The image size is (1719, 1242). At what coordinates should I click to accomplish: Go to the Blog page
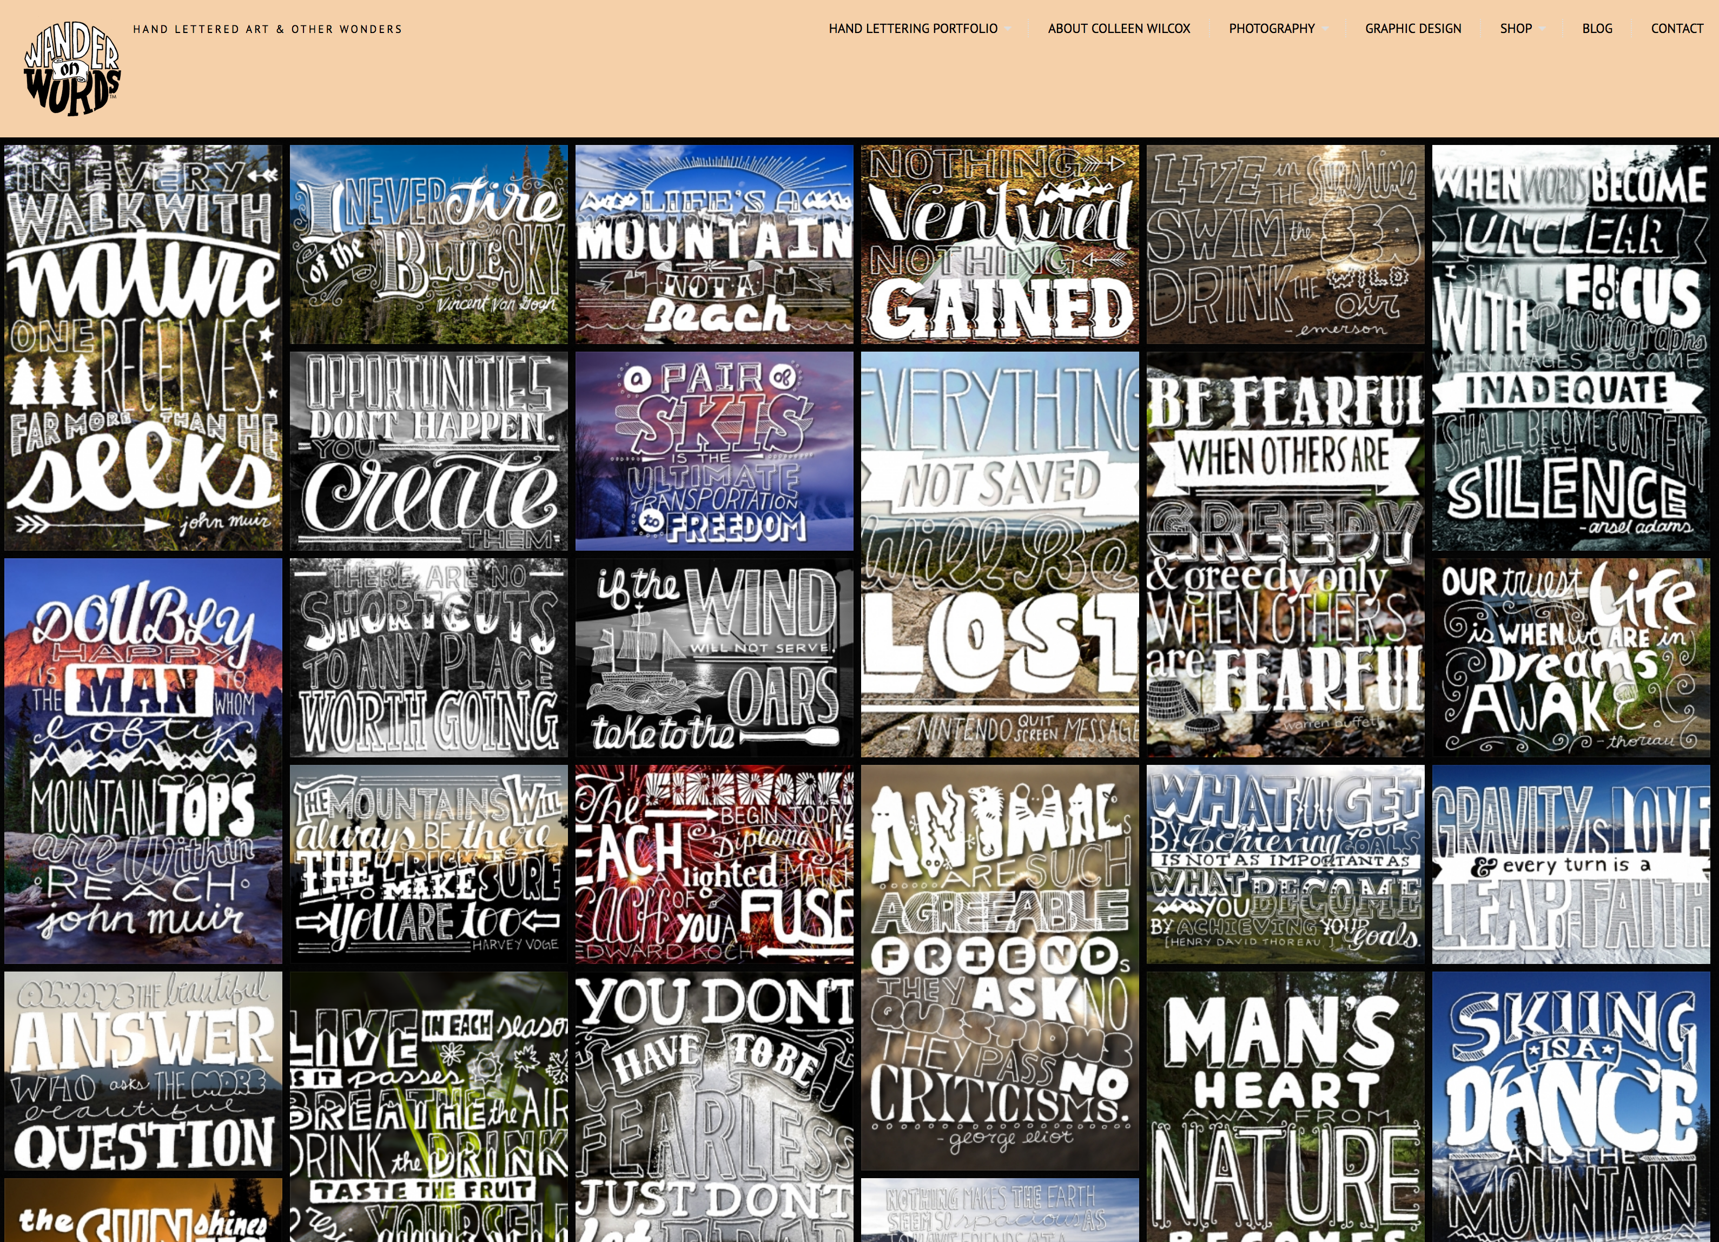[x=1597, y=29]
